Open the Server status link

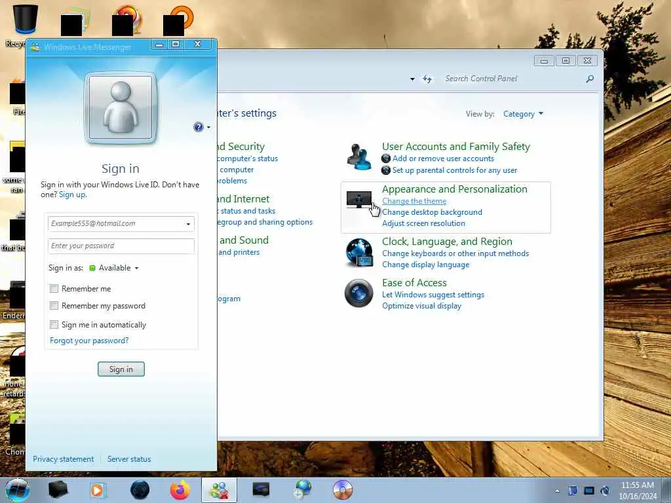(129, 459)
